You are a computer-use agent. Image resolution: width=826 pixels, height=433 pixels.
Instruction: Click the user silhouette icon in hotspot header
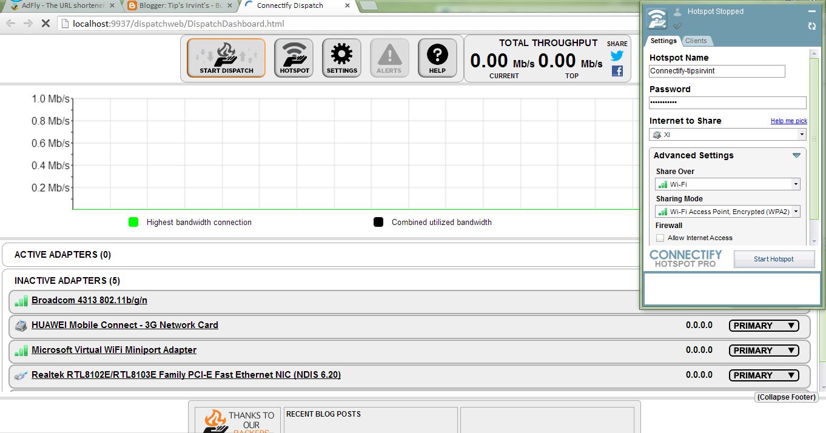(x=678, y=12)
